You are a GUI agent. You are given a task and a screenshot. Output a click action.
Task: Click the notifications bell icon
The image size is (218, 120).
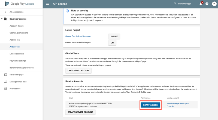coord(201,4)
